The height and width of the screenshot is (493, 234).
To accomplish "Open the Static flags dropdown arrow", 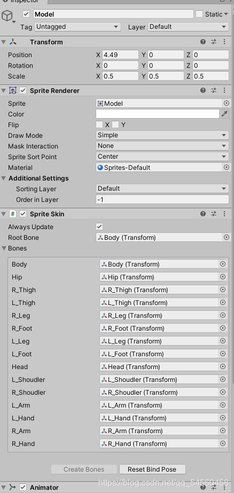I will point(226,14).
